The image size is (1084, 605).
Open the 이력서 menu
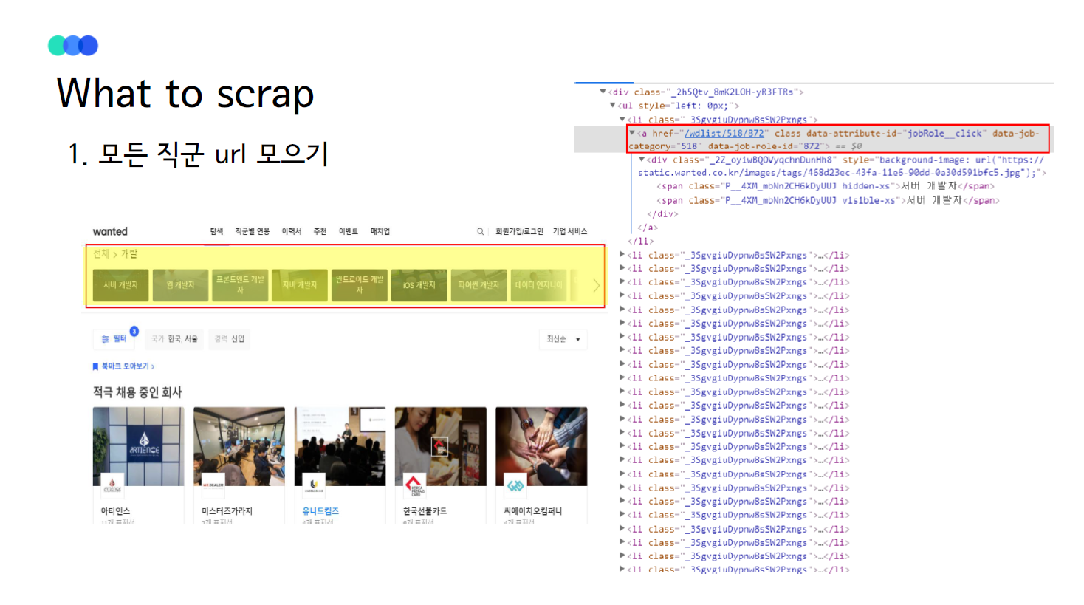coord(292,231)
